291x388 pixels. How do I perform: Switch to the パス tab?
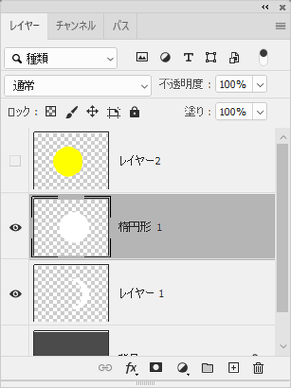[x=121, y=26]
